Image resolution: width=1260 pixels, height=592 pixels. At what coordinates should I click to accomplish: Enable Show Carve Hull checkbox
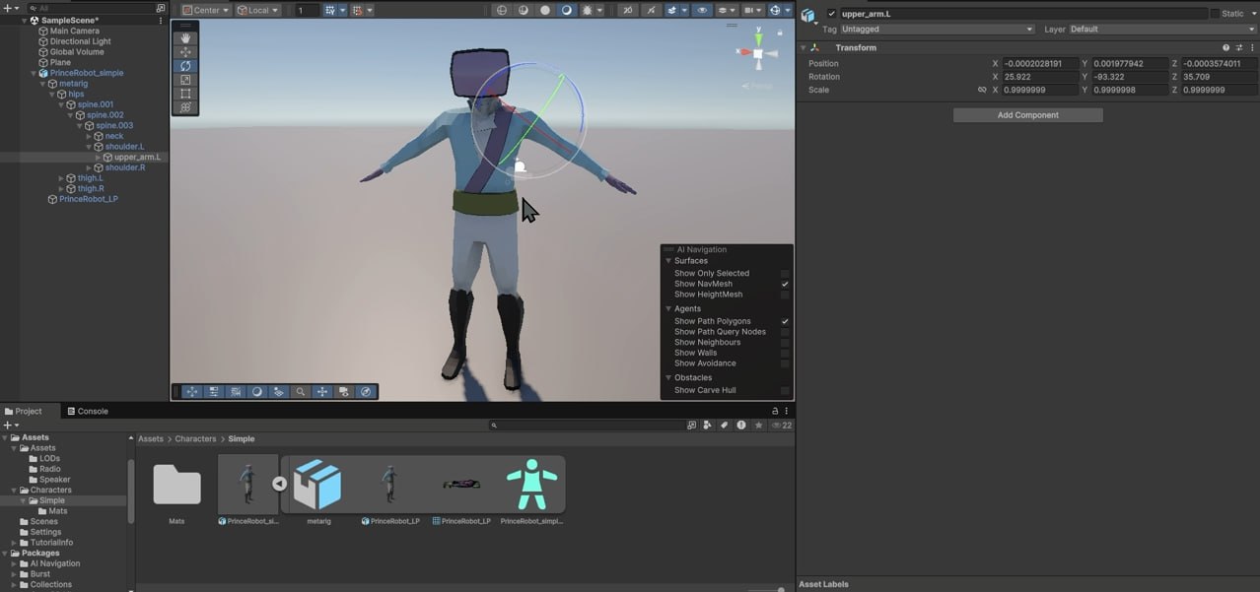(x=785, y=390)
